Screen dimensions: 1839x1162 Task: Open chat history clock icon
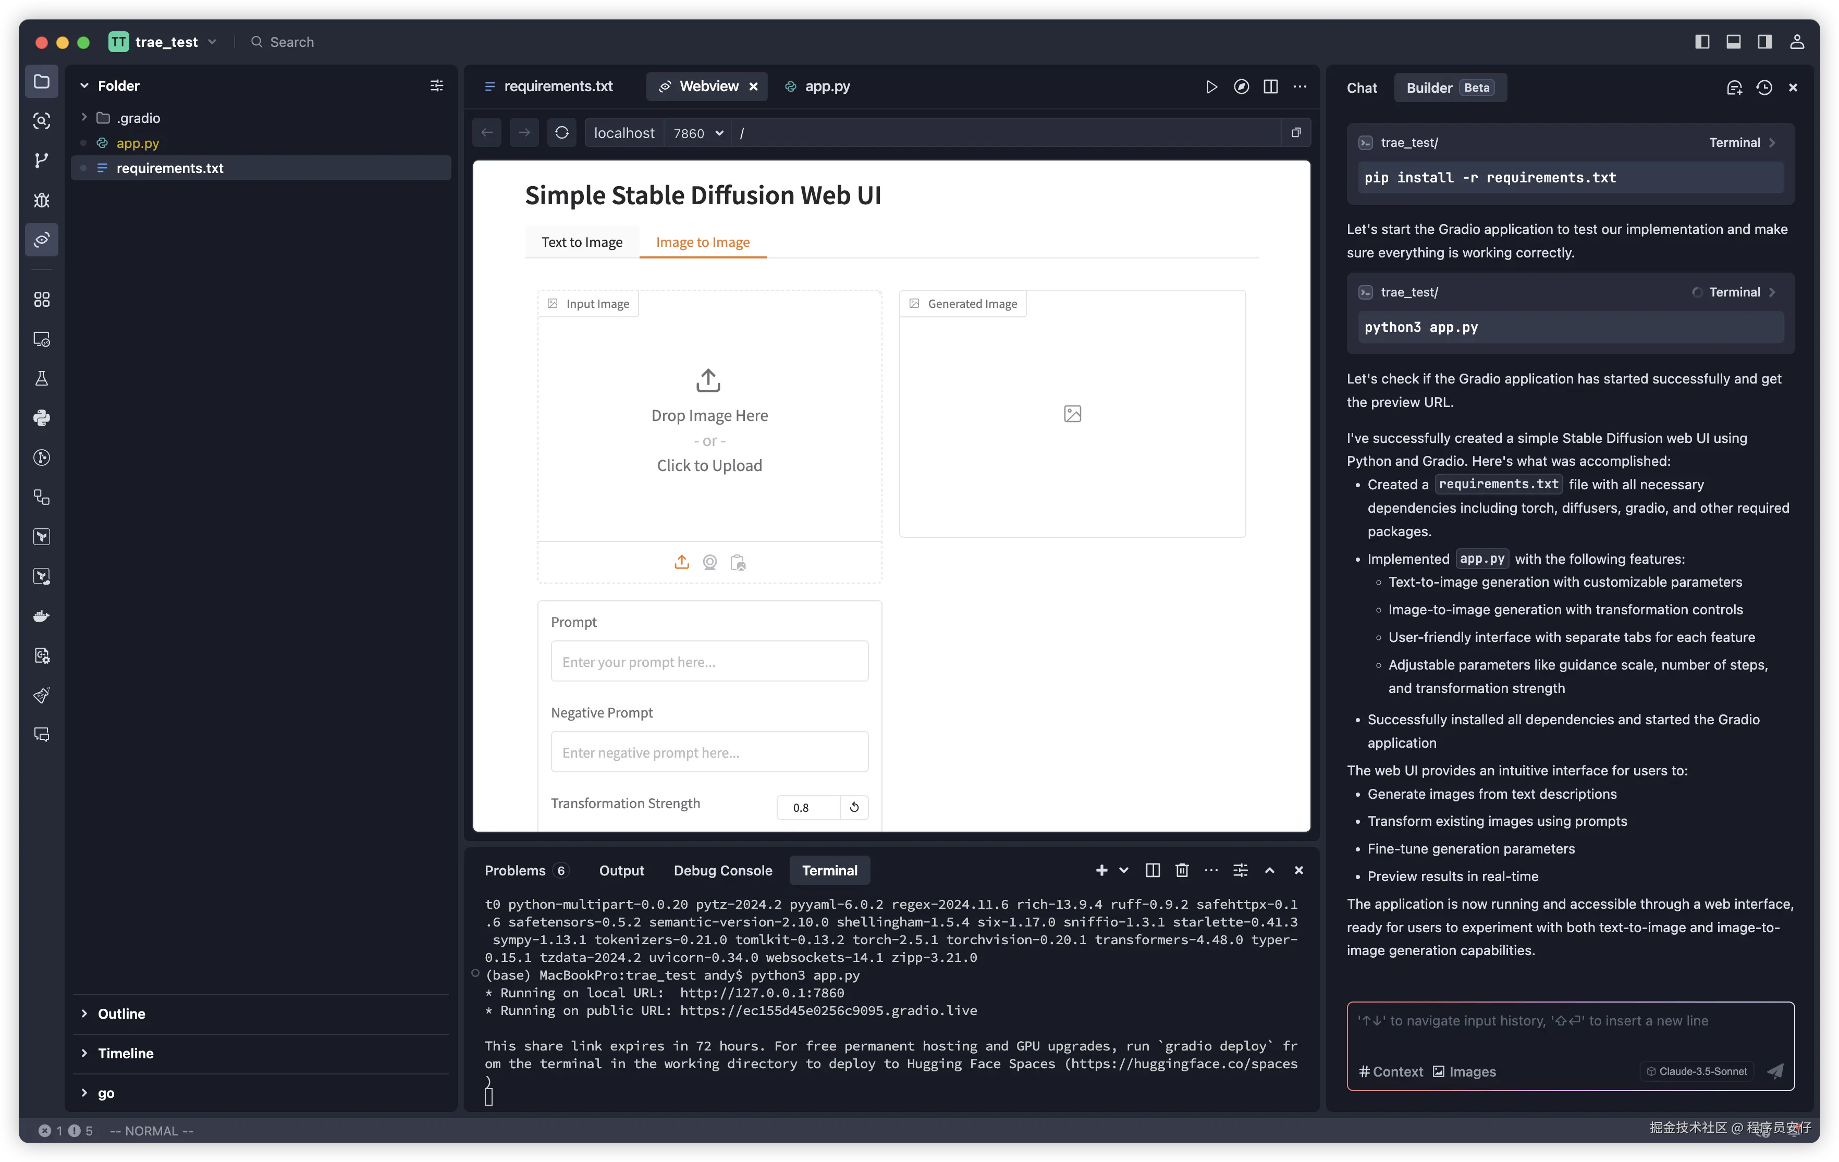1763,88
